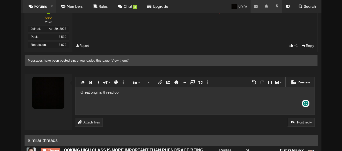The height and width of the screenshot is (151, 342).
Task: Click the ceo username
Action: pyautogui.click(x=48, y=18)
